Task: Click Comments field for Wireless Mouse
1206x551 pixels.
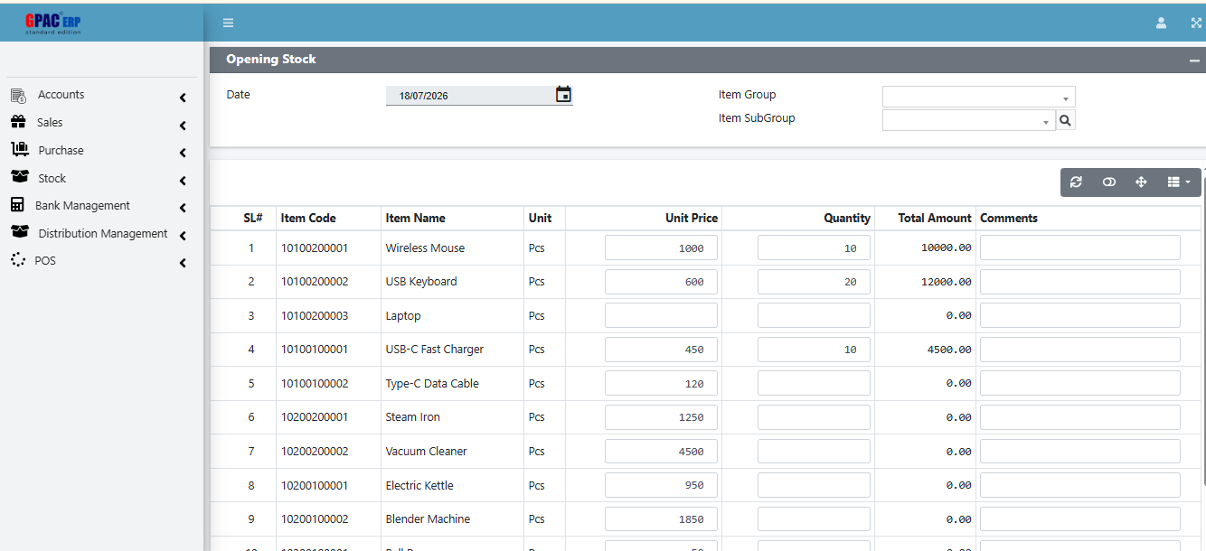Action: pos(1080,247)
